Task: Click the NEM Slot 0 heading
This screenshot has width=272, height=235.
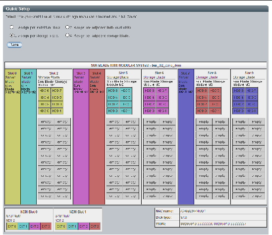Action: pyautogui.click(x=29, y=212)
